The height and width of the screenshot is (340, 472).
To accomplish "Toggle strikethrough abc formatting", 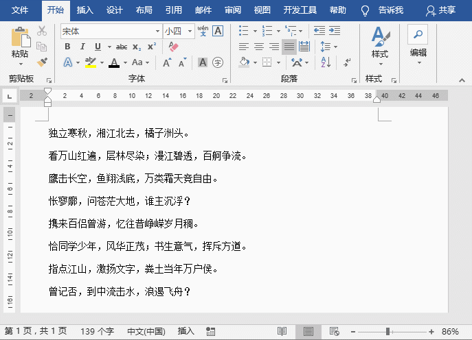I will (x=122, y=47).
